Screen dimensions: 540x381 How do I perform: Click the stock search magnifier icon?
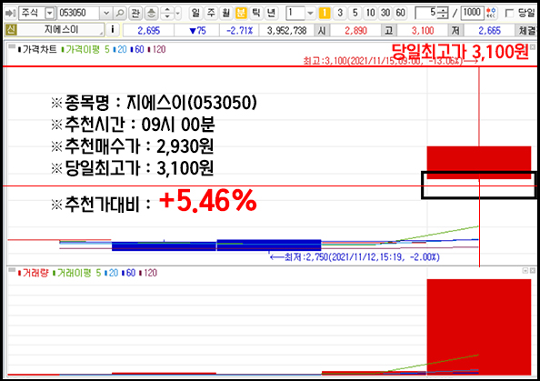119,14
